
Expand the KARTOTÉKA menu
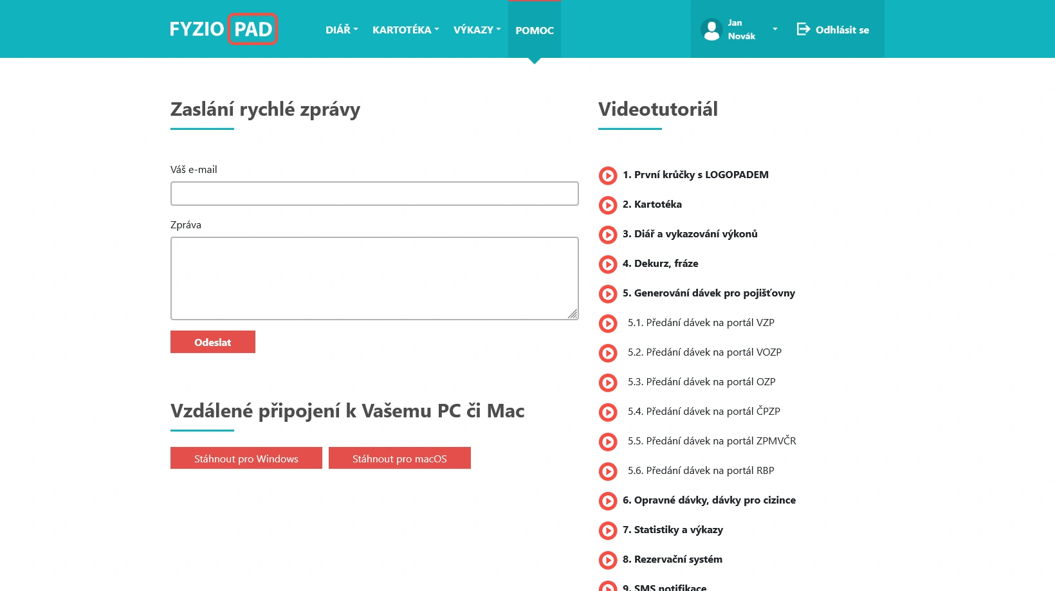coord(405,29)
